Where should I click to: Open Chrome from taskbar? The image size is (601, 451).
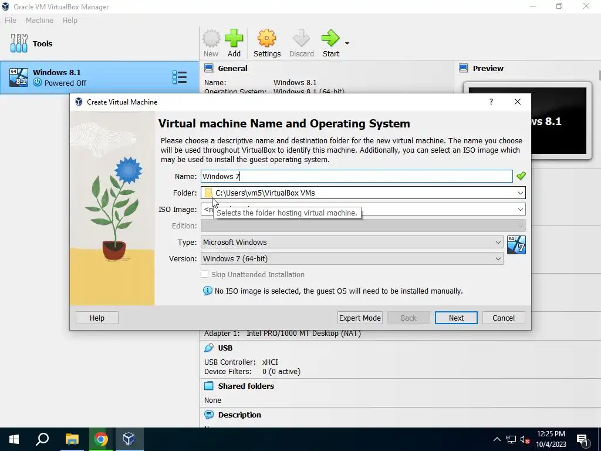[x=101, y=439]
